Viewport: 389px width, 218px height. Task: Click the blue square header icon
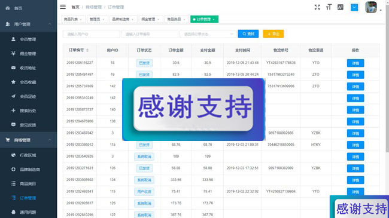[x=354, y=7]
